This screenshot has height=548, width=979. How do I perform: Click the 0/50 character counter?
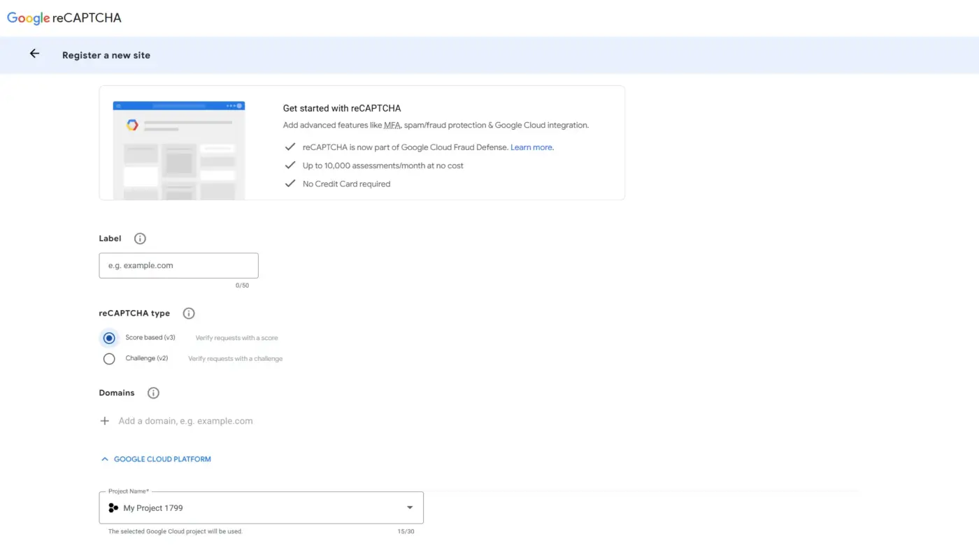pyautogui.click(x=242, y=286)
